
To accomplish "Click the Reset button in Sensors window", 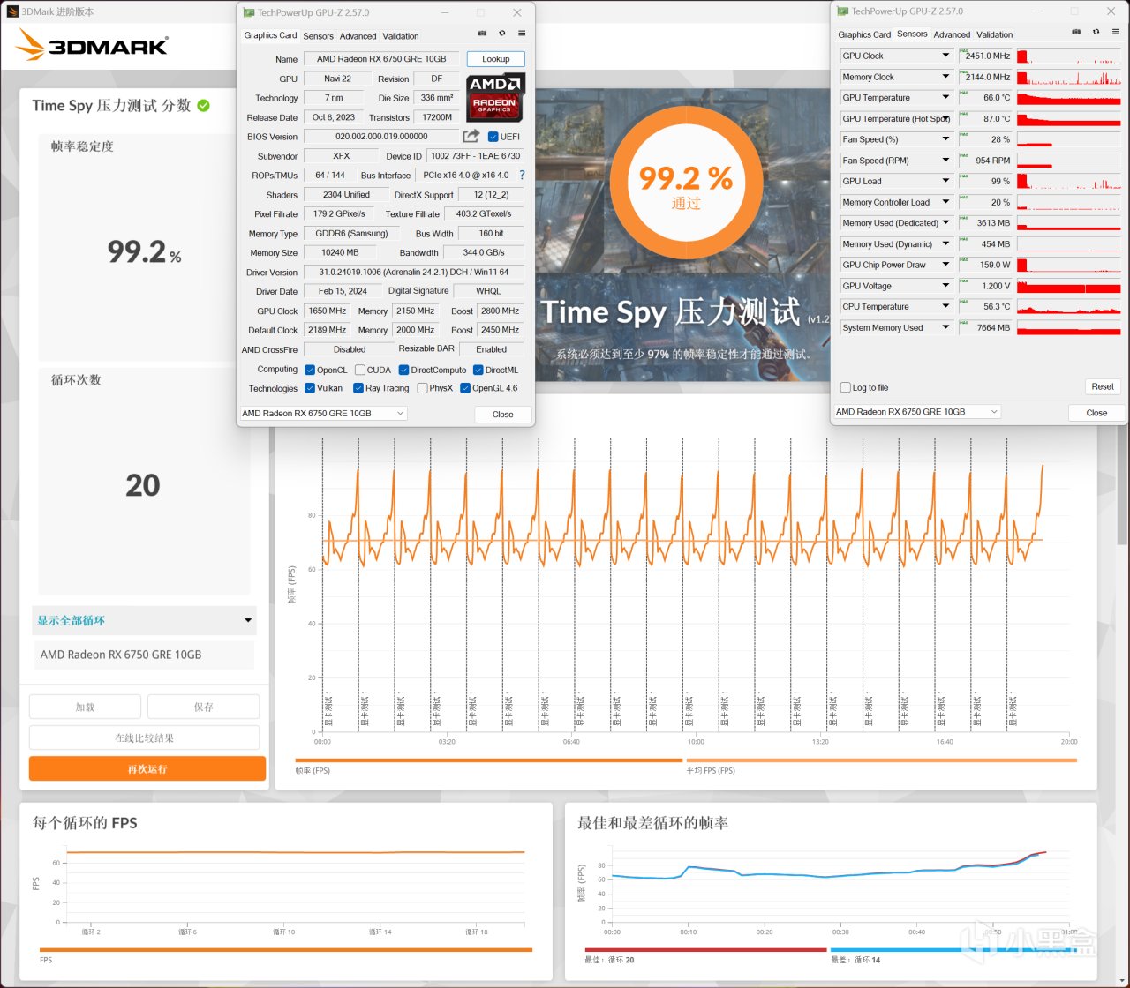I will click(1103, 386).
